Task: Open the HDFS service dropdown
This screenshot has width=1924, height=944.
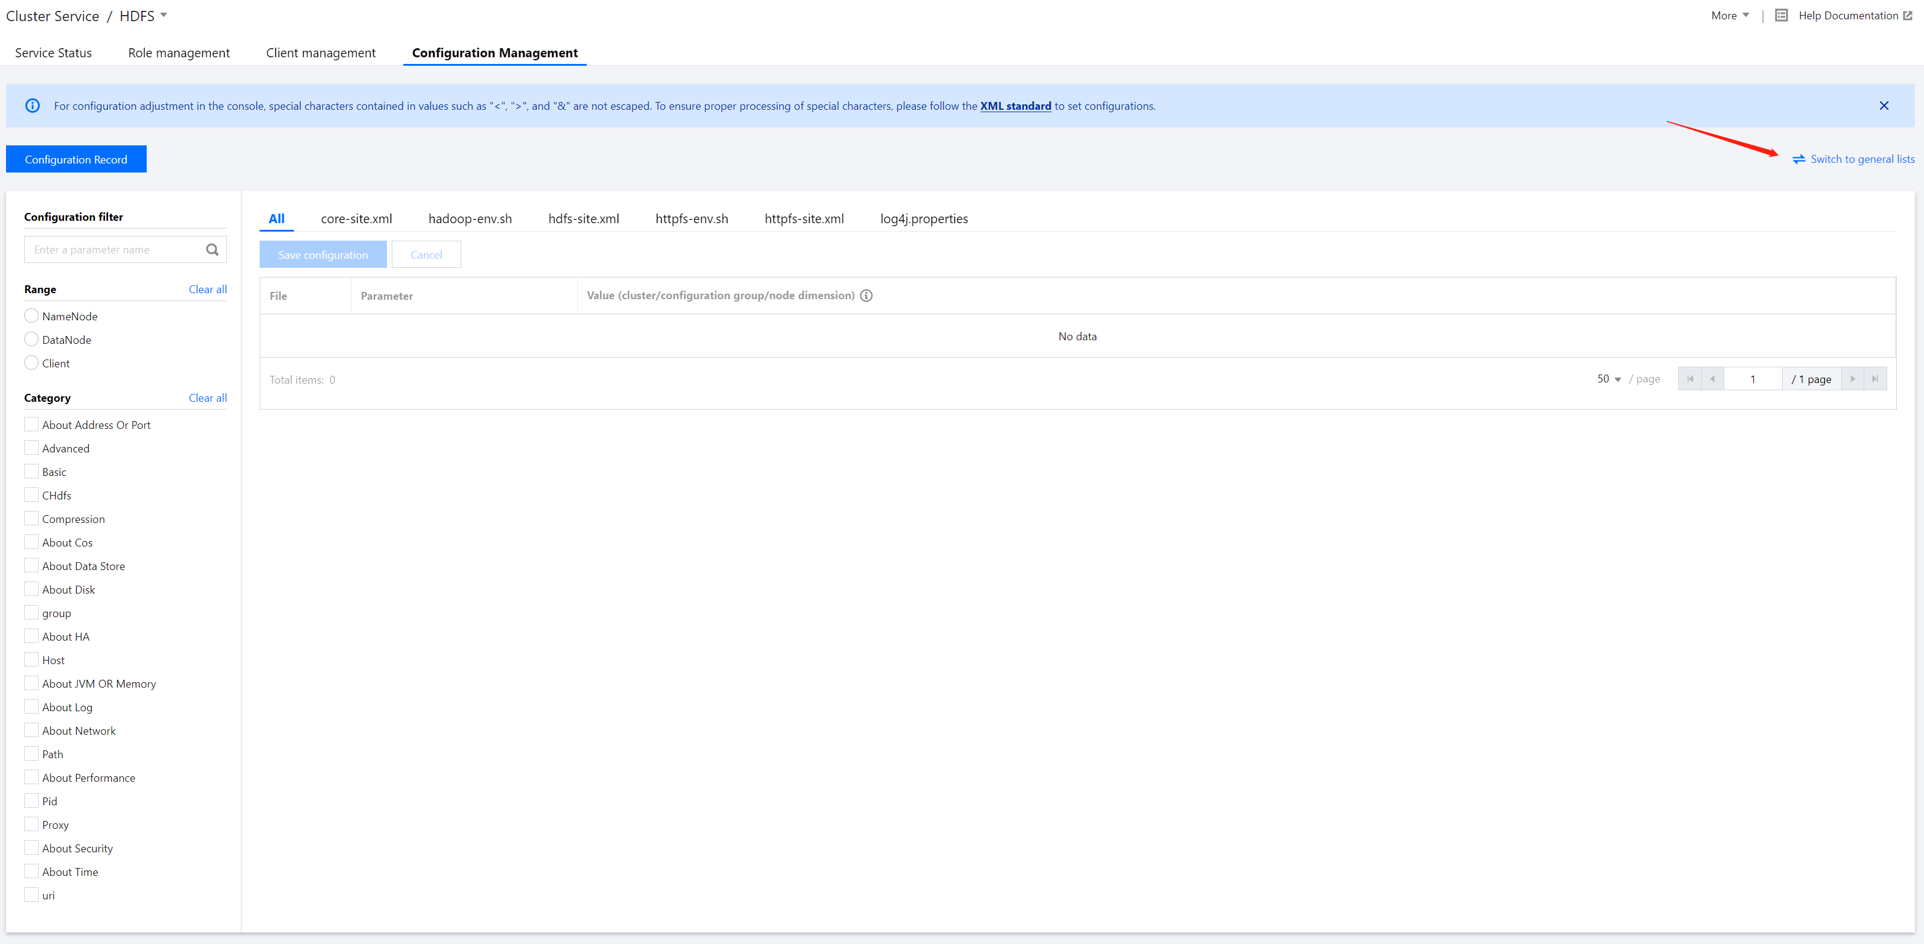Action: [x=144, y=16]
